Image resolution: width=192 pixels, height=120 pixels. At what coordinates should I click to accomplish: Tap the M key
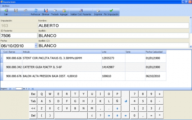point(92,108)
